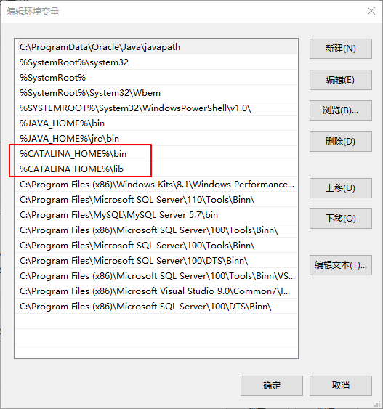This screenshot has height=409, width=383.
Task: Select the Windows Kits\8.1 path entry
Action: (x=156, y=184)
